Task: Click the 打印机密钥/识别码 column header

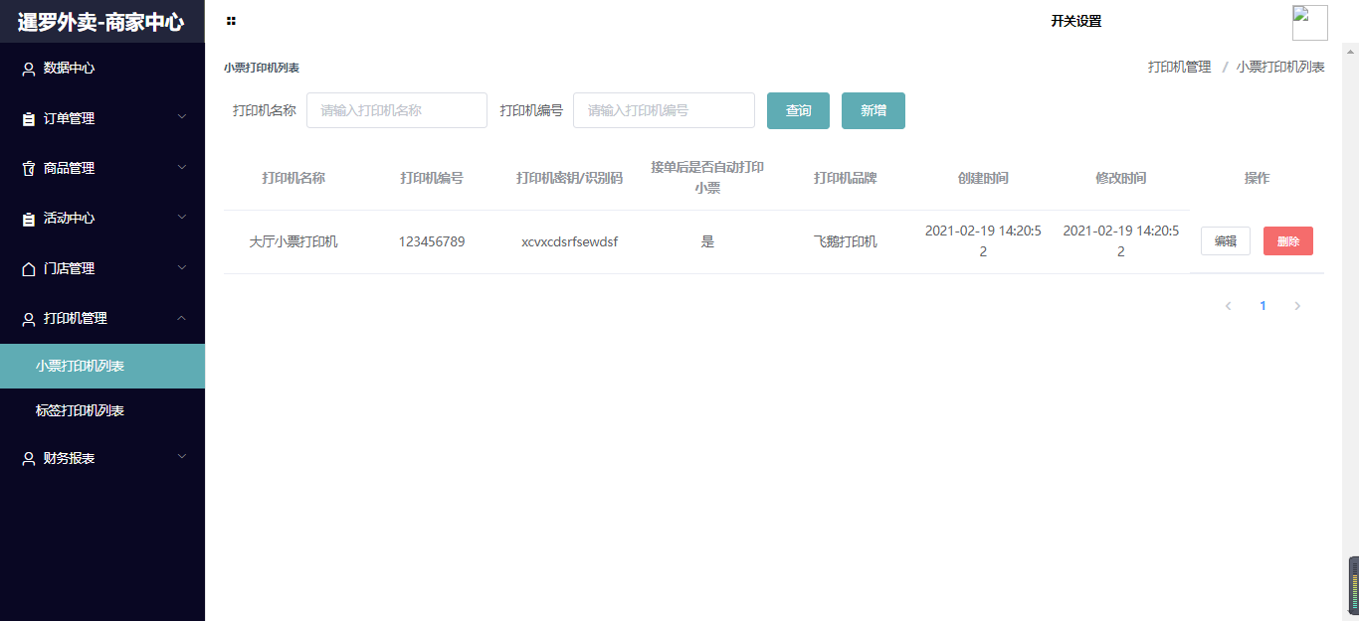Action: point(569,179)
